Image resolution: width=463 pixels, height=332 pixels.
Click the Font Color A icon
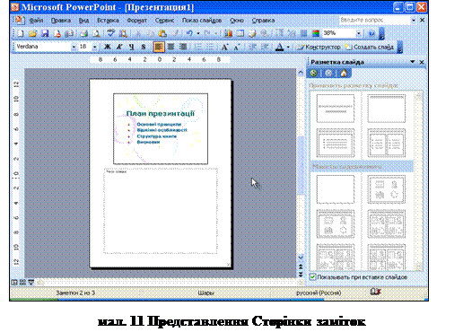(279, 47)
